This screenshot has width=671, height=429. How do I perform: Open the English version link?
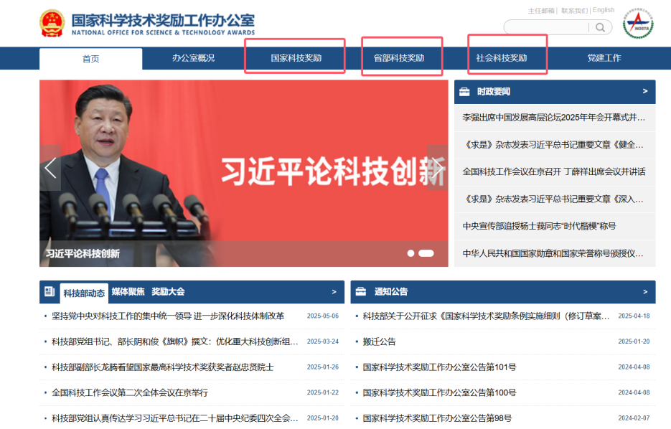604,10
